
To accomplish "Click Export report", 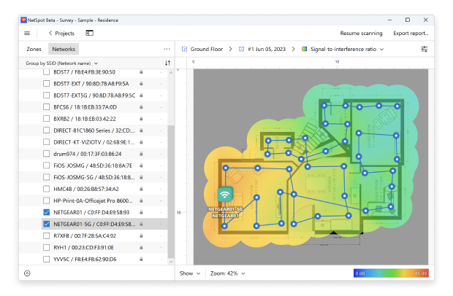I will pyautogui.click(x=411, y=33).
